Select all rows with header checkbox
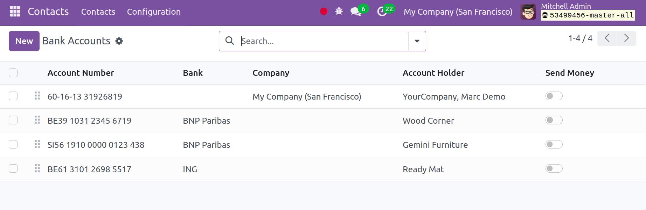Screen dimensions: 646x210 (13, 73)
